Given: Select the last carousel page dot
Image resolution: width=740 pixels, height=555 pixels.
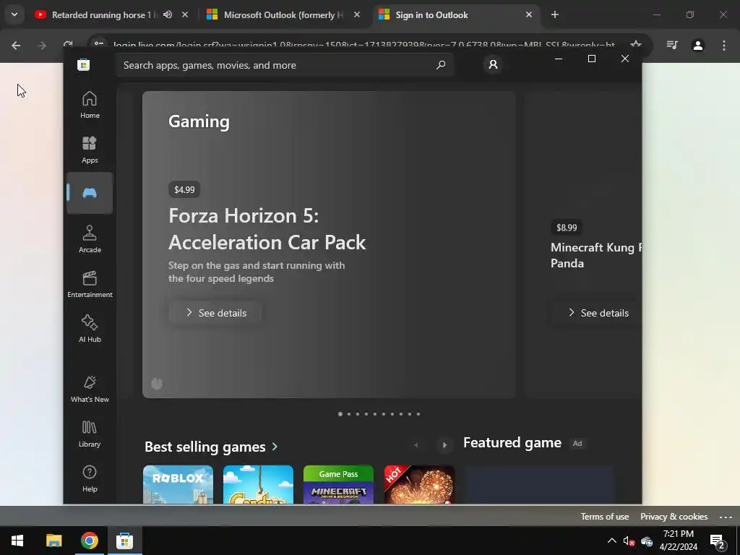Looking at the screenshot, I should 418,414.
